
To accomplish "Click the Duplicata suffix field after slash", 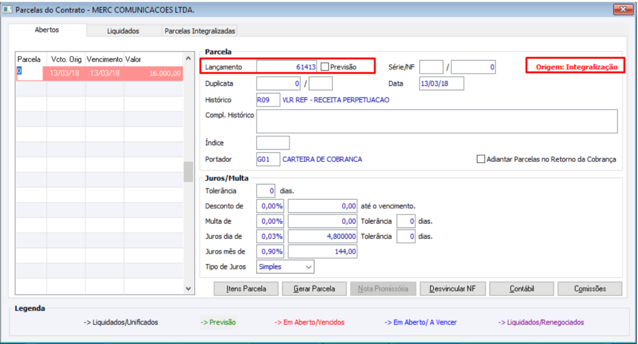I will [x=320, y=84].
